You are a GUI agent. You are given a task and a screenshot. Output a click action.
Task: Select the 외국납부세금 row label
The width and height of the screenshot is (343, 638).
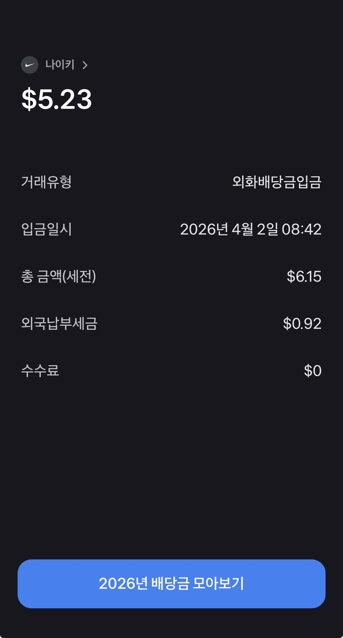(59, 324)
